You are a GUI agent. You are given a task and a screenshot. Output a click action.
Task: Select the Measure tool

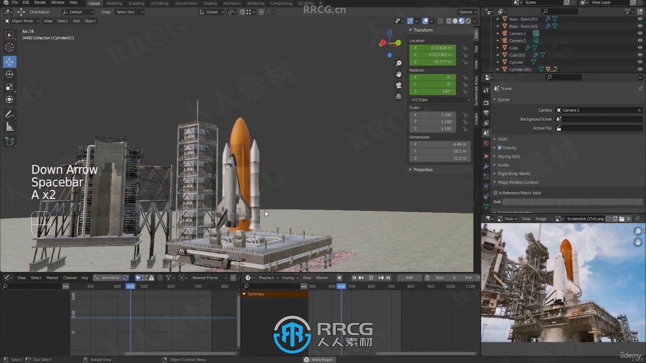10,127
